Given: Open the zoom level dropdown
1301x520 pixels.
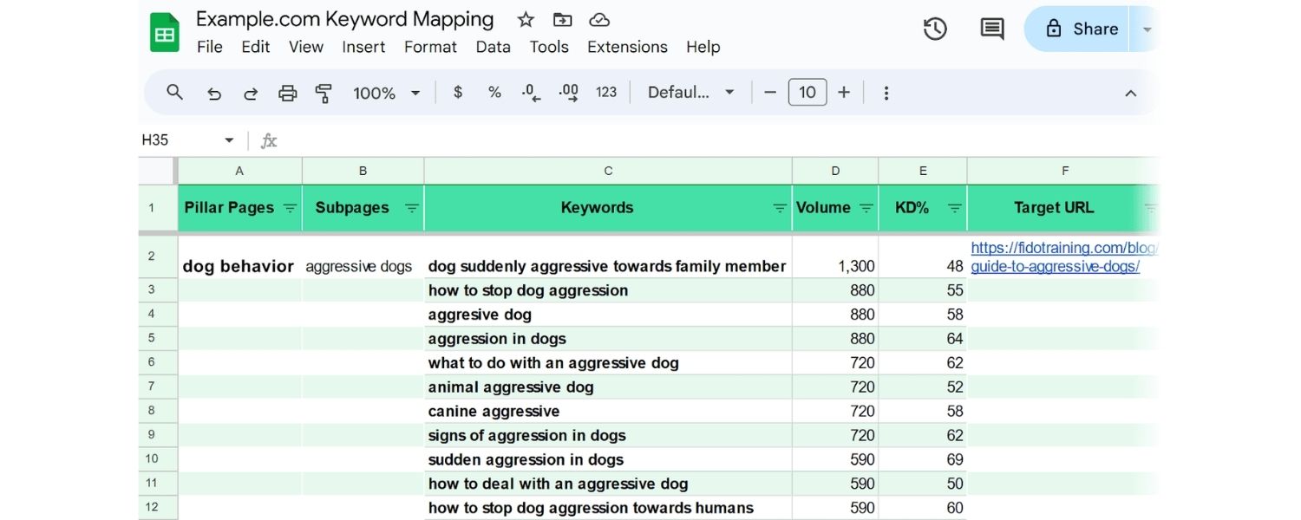Looking at the screenshot, I should [x=387, y=92].
